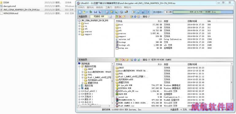This screenshot has width=236, height=114.
Task: Expand the 我的文档 tree node
Action: [x=79, y=86]
